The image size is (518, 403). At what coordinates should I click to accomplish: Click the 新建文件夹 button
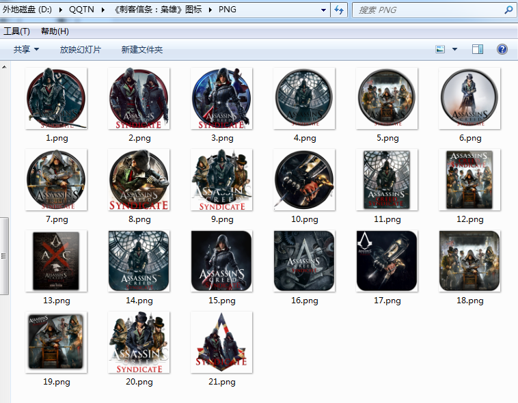pos(141,50)
